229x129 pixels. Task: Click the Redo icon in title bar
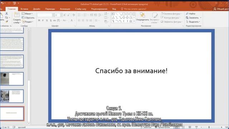coord(9,3)
